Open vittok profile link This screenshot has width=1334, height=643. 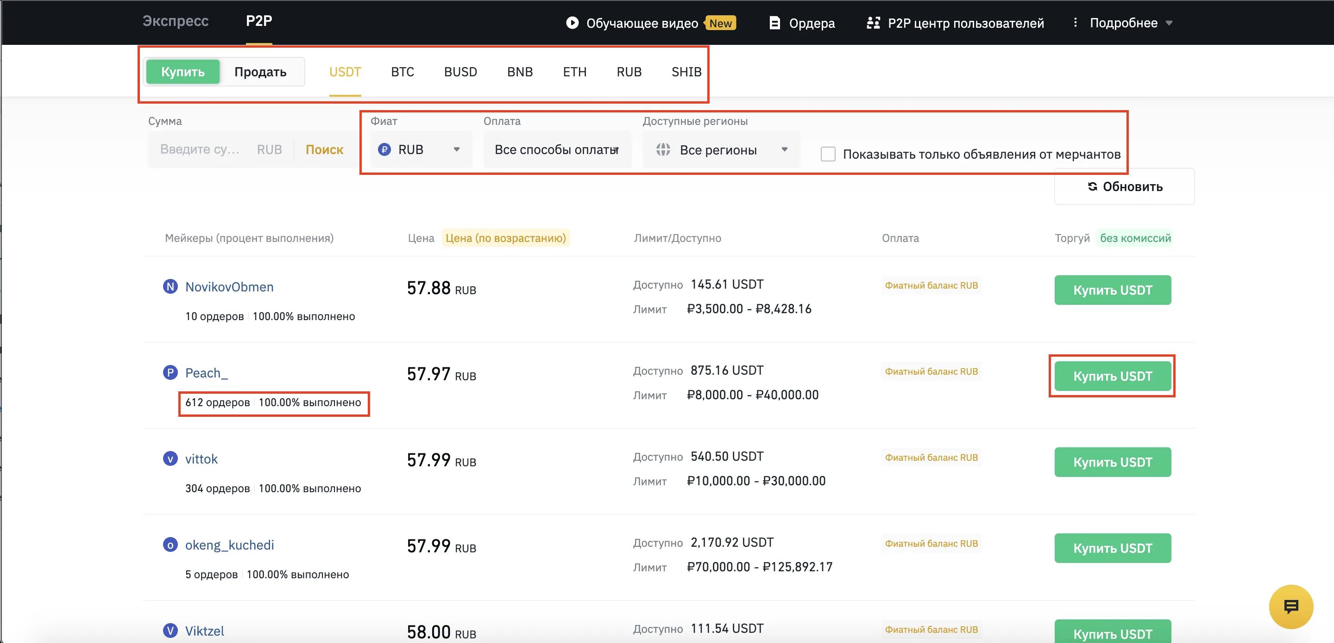coord(201,459)
